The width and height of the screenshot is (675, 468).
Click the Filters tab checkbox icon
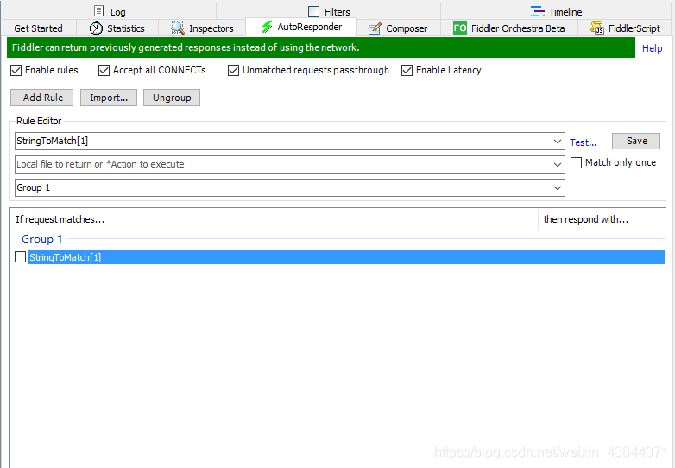[x=314, y=11]
